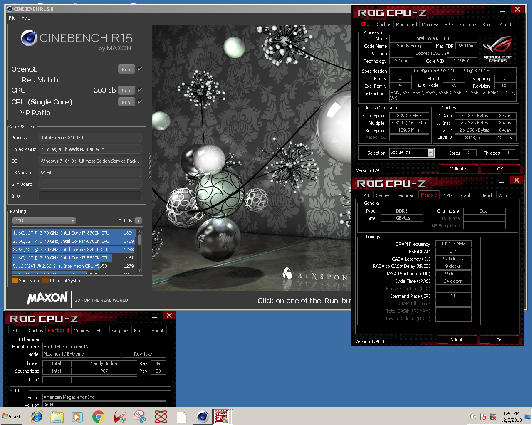Open Internet Explorer from the taskbar

(37, 417)
